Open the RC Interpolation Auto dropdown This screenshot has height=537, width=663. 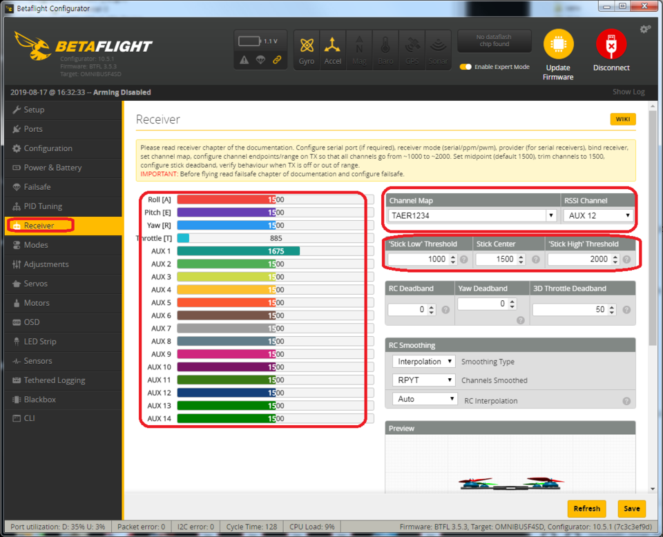click(x=425, y=399)
